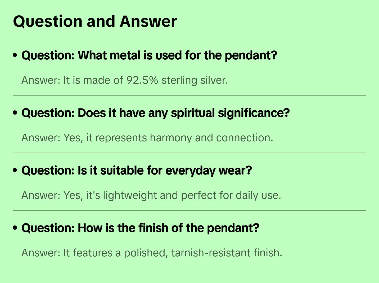Select the question about the pendant metal
379x283 pixels.
149,55
